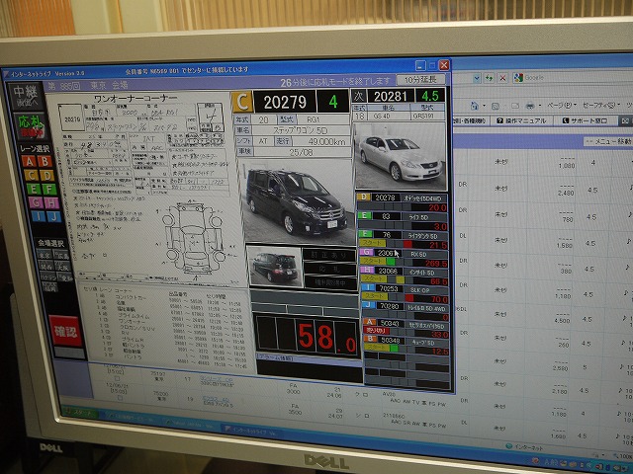Click the Windows Start button on taskbar
Screen dimensions: 633x474
(81, 413)
